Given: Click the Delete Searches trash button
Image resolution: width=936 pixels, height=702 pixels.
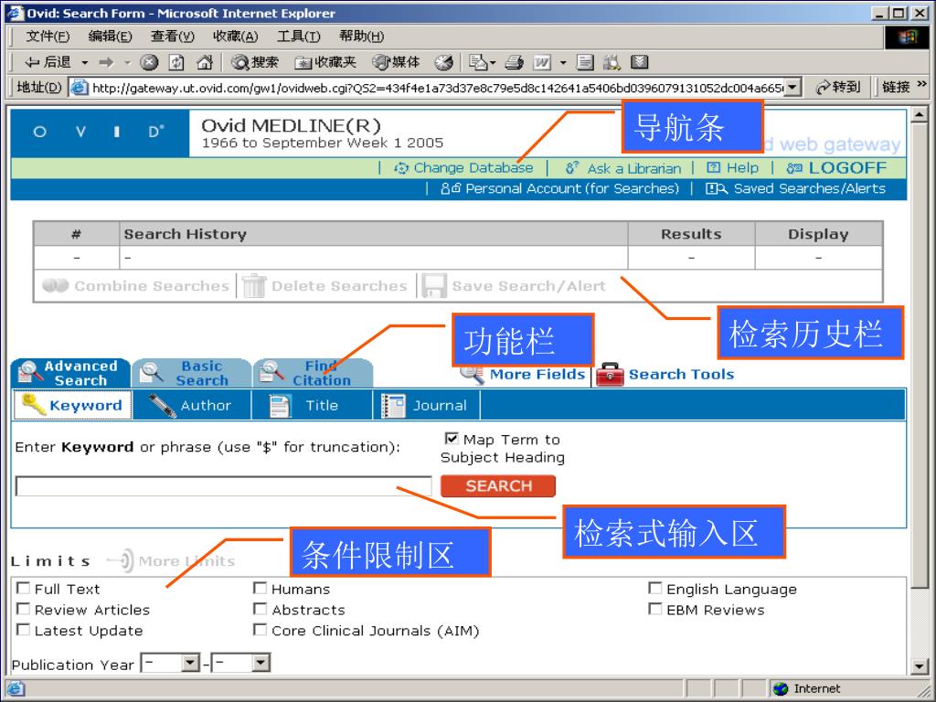Looking at the screenshot, I should click(x=324, y=286).
